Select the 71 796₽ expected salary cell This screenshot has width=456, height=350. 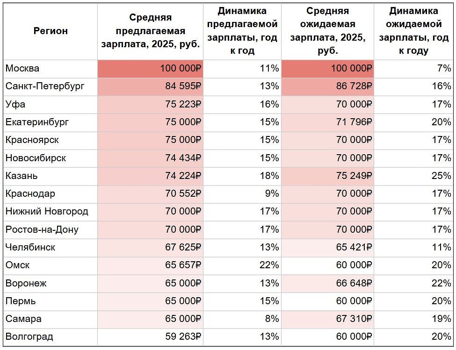coord(327,122)
